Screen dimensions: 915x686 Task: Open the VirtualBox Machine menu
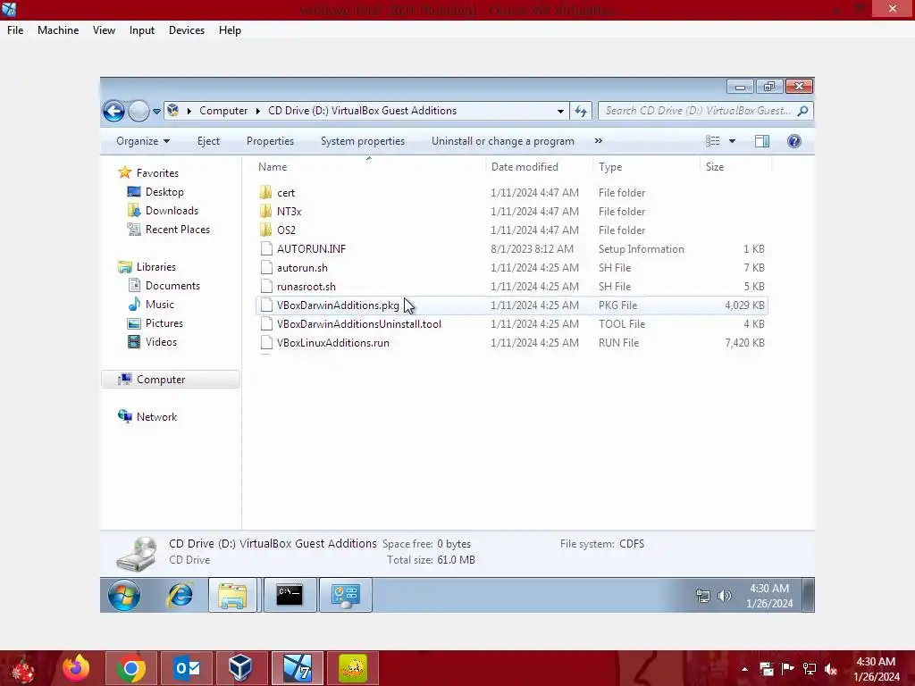(x=58, y=30)
